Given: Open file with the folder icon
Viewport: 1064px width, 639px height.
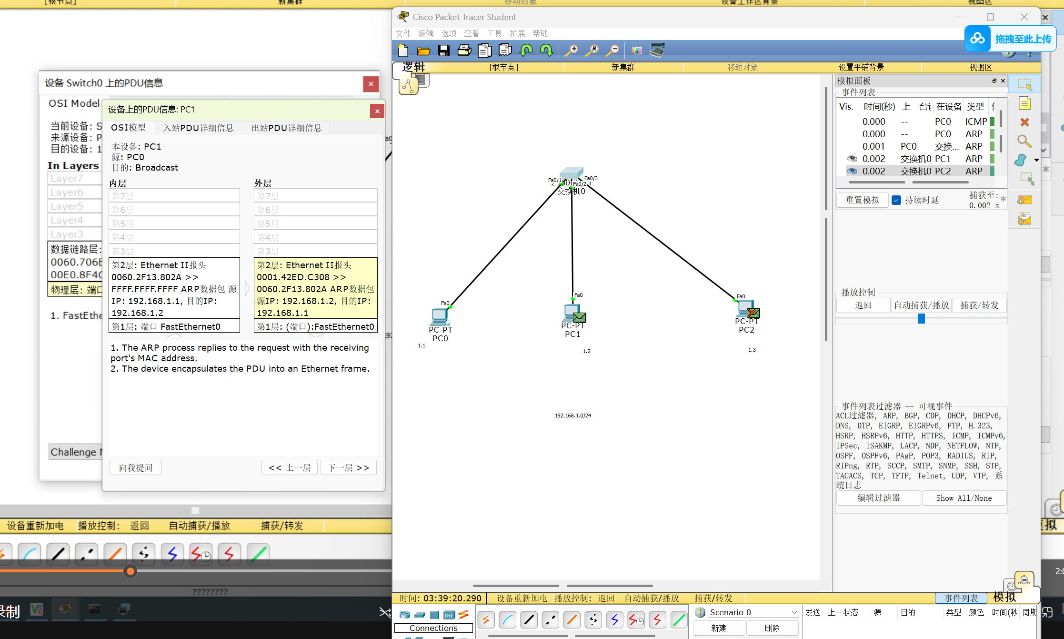Looking at the screenshot, I should coord(423,51).
